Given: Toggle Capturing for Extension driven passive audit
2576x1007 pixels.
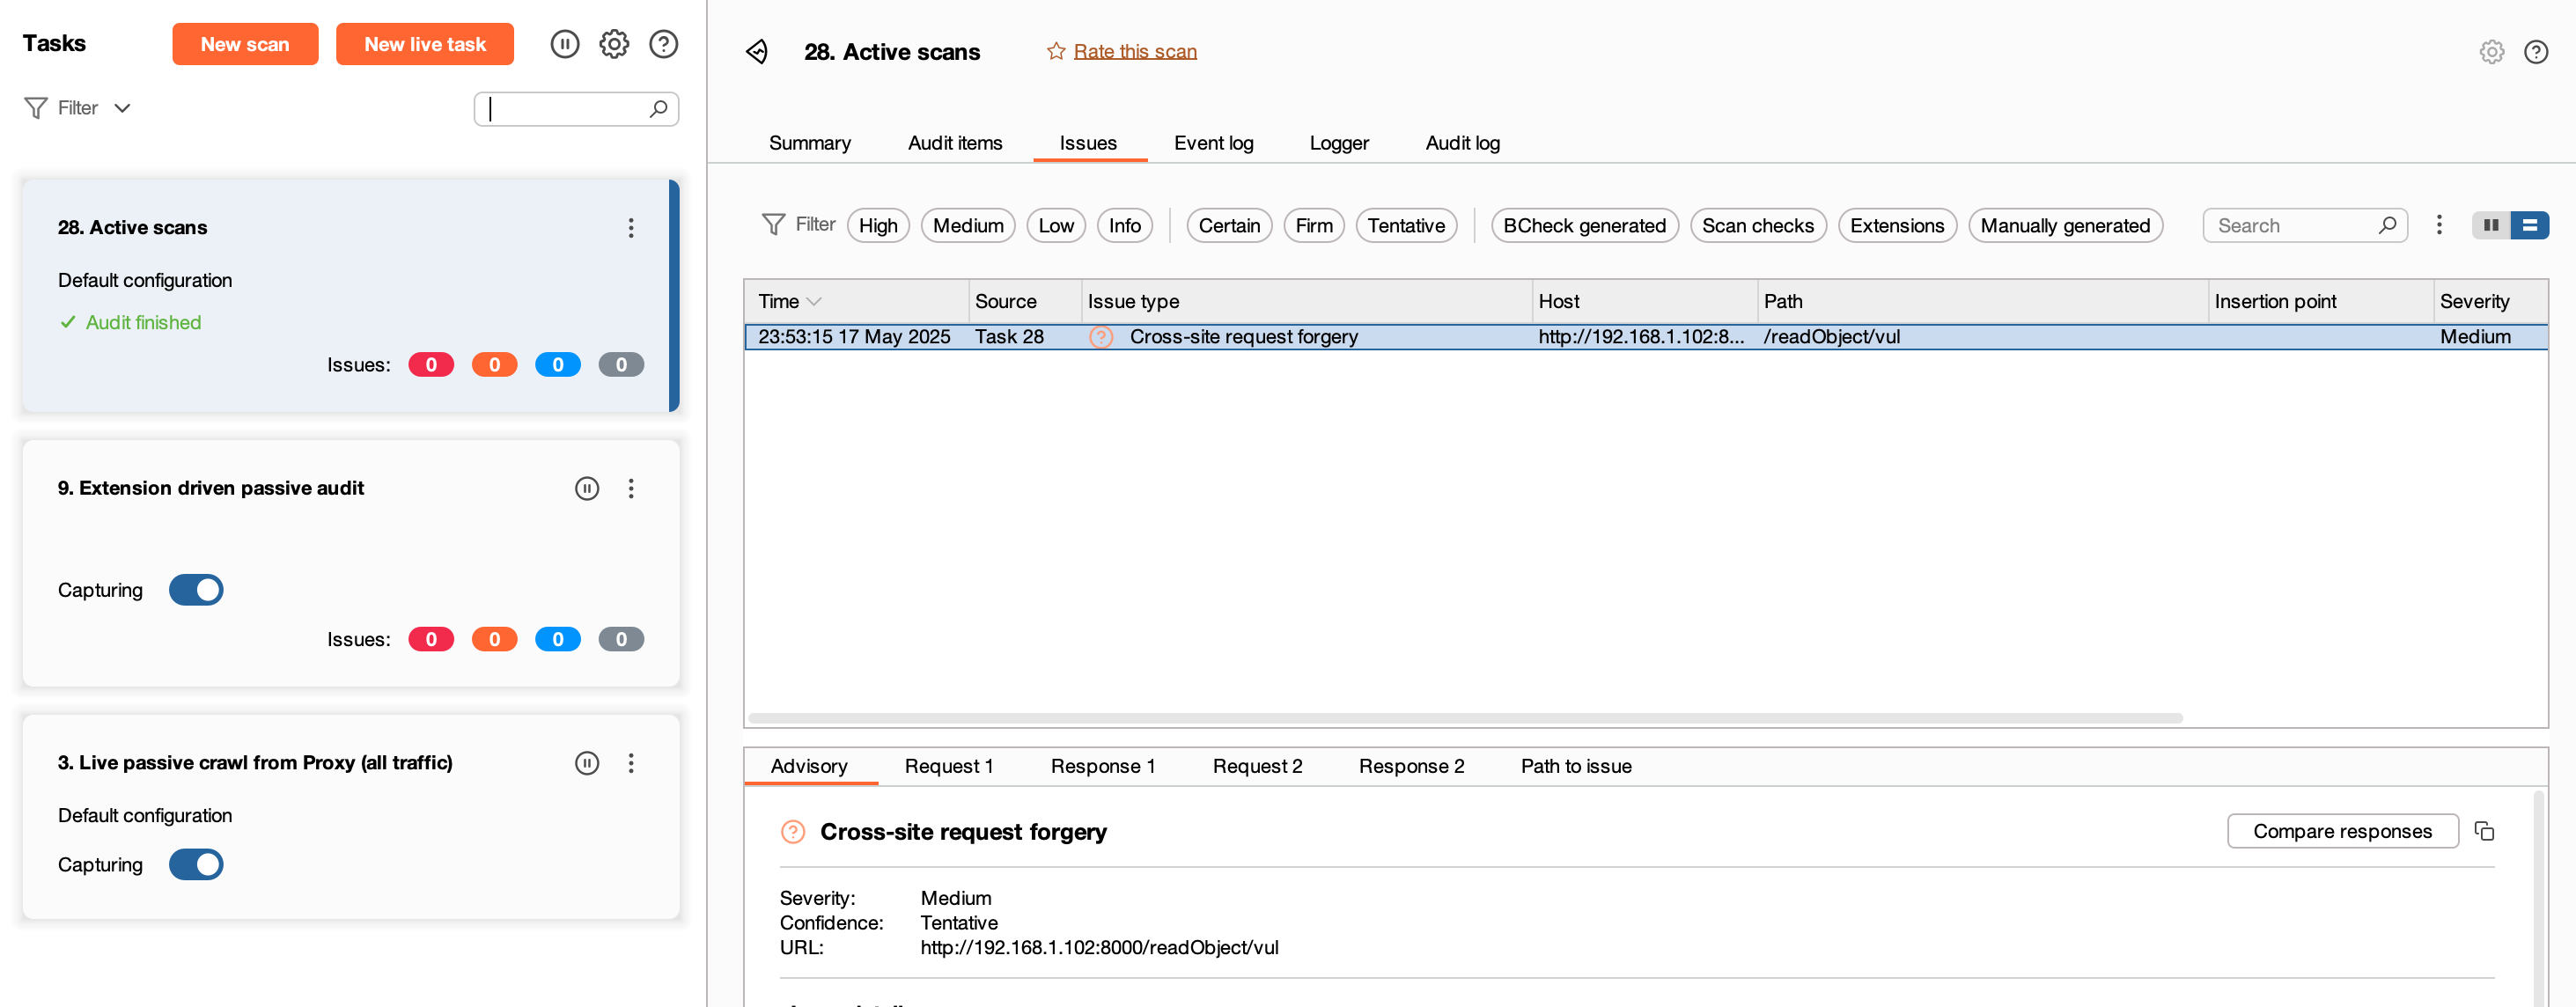Looking at the screenshot, I should click(x=196, y=590).
